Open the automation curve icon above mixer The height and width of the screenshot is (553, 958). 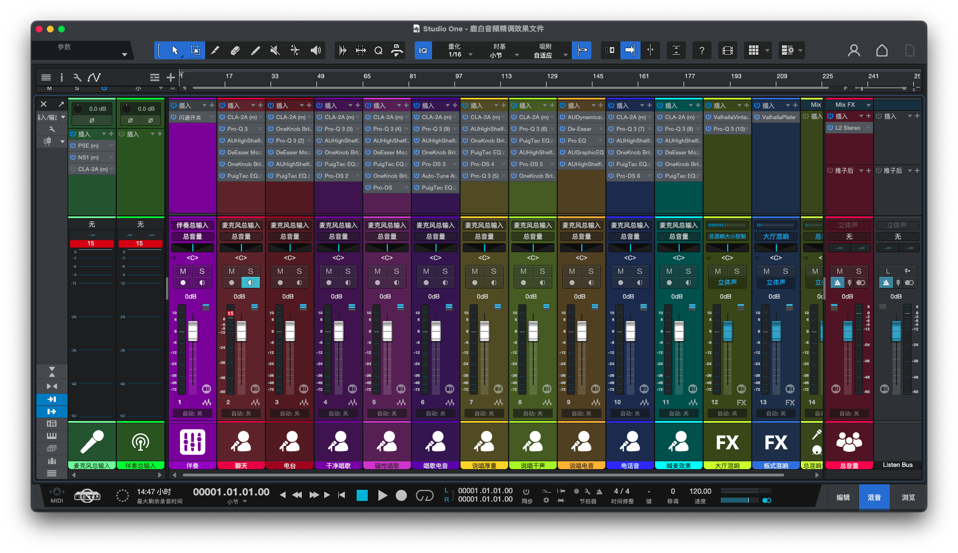click(94, 77)
